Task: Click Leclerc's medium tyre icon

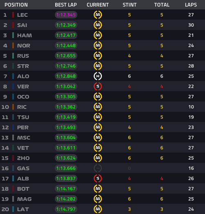Action: coord(98,15)
